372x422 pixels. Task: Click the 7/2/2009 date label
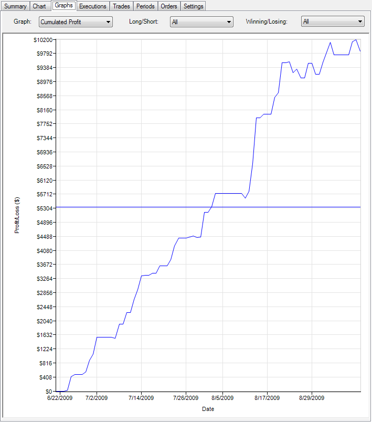pos(97,398)
